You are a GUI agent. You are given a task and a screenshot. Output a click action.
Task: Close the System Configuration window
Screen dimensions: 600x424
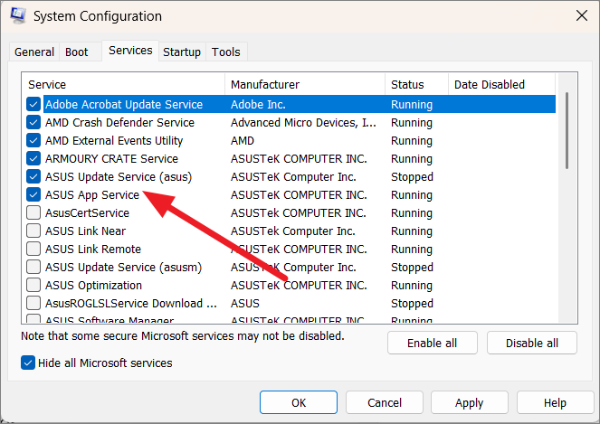(582, 15)
